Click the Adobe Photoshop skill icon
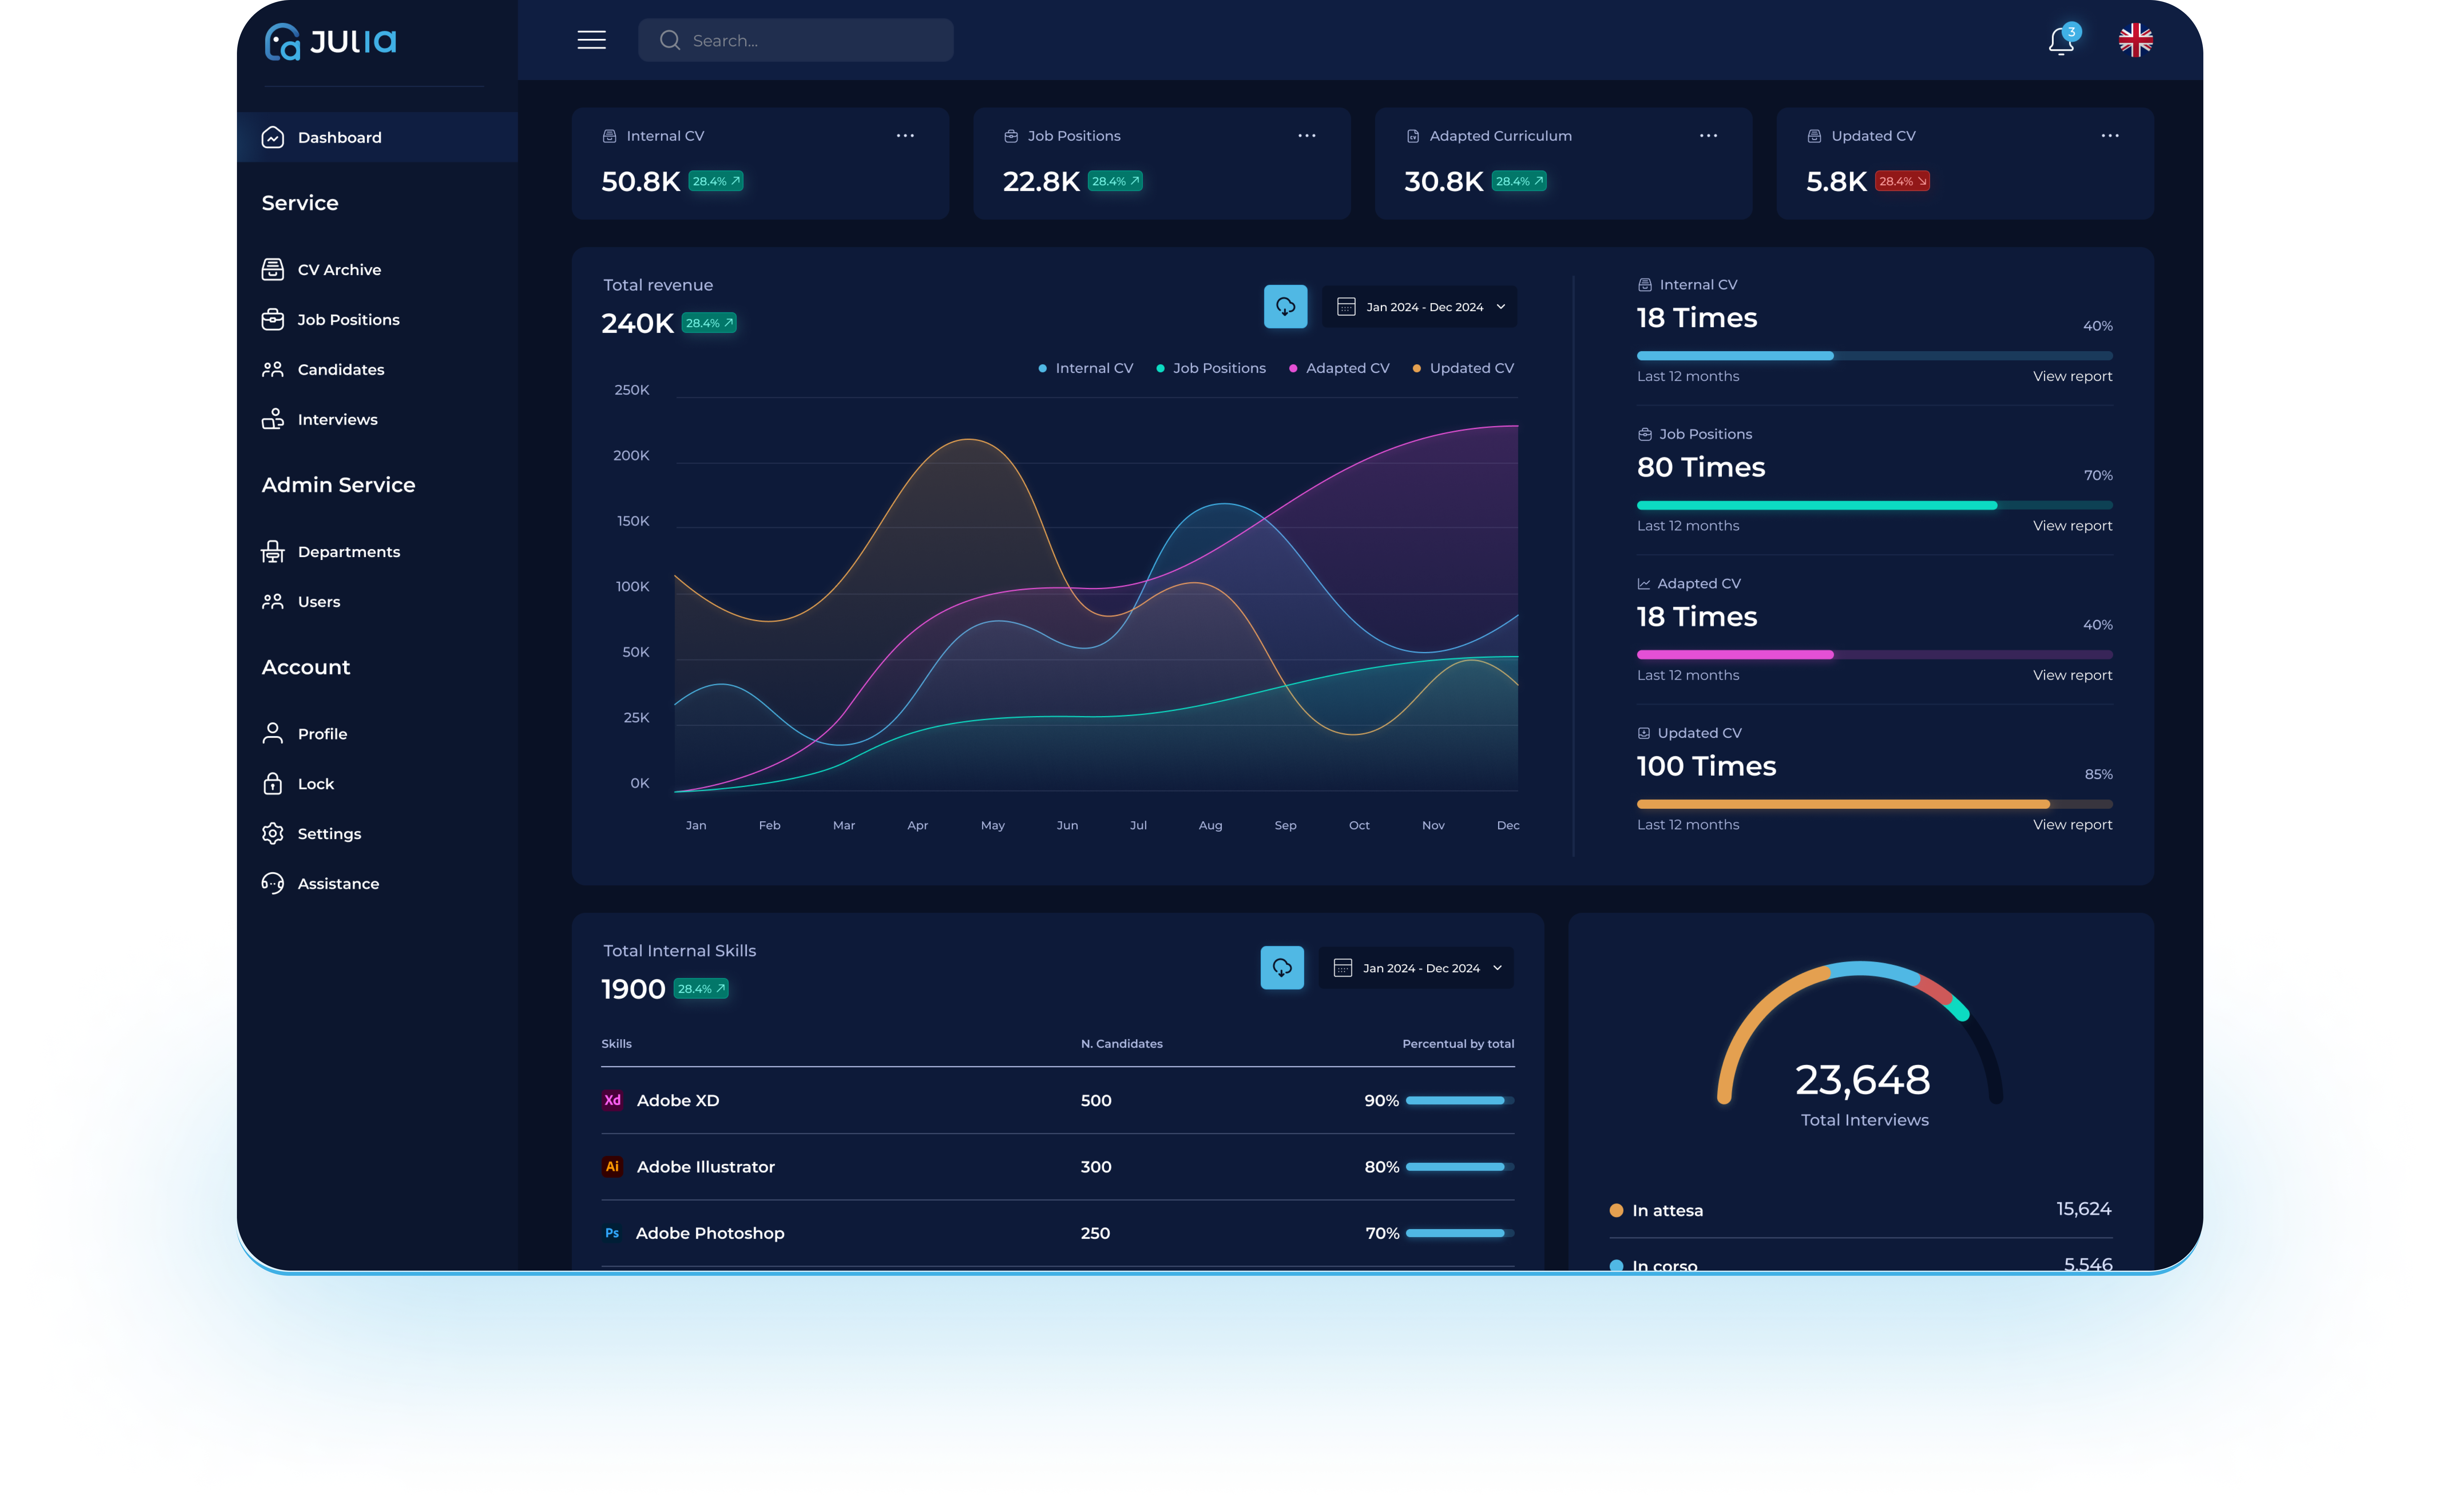 point(612,1233)
